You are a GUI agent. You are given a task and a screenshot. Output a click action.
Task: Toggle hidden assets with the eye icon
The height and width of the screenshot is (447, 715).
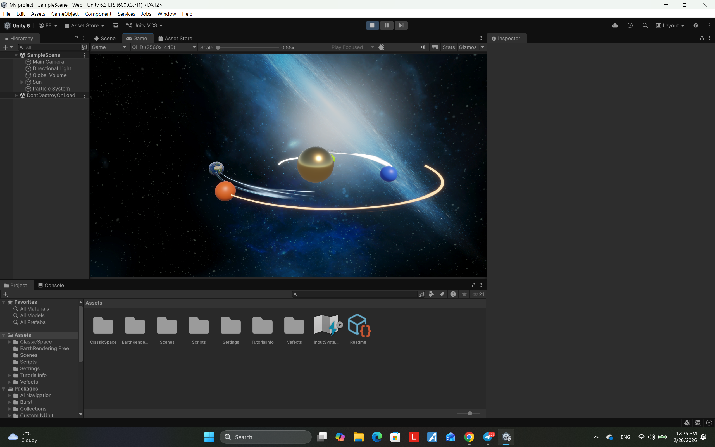point(475,294)
